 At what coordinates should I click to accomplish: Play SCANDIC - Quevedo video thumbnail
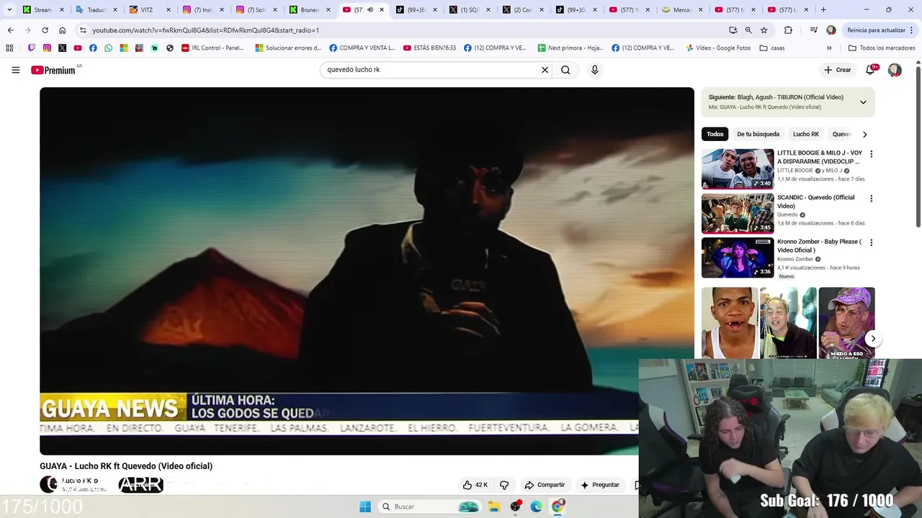pyautogui.click(x=738, y=213)
